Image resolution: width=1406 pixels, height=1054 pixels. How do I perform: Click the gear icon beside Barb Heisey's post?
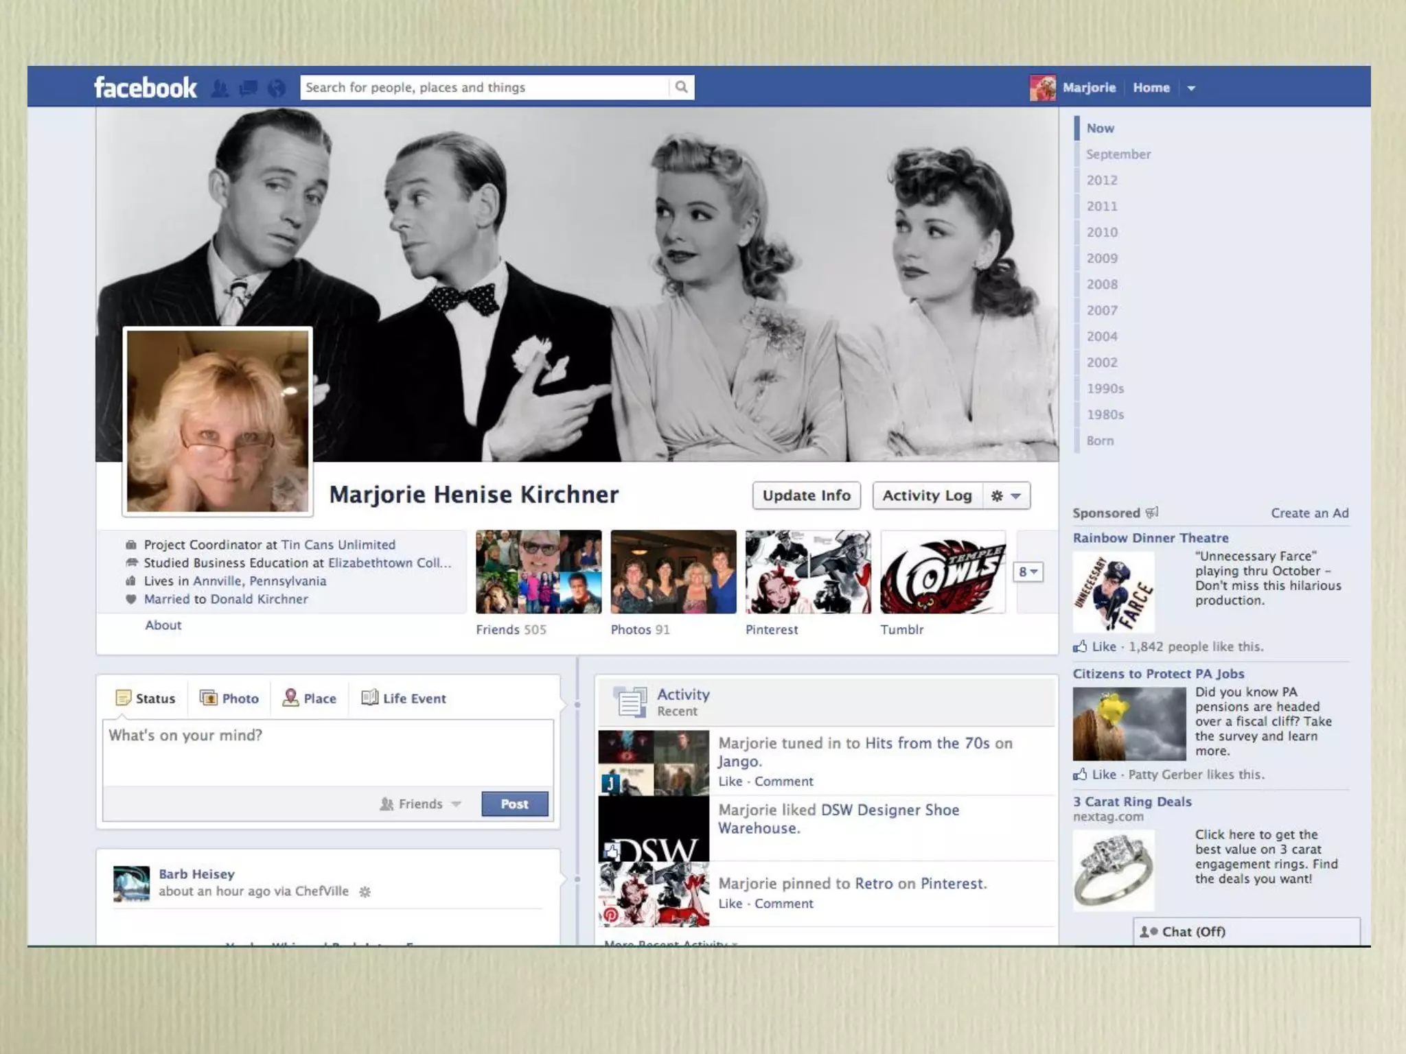tap(365, 892)
